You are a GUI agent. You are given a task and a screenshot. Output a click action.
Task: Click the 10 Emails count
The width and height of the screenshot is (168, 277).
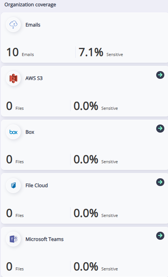point(20,52)
